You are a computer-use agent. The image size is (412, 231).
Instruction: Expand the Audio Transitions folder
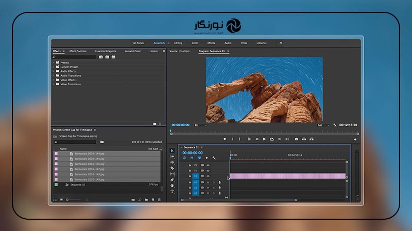point(54,75)
